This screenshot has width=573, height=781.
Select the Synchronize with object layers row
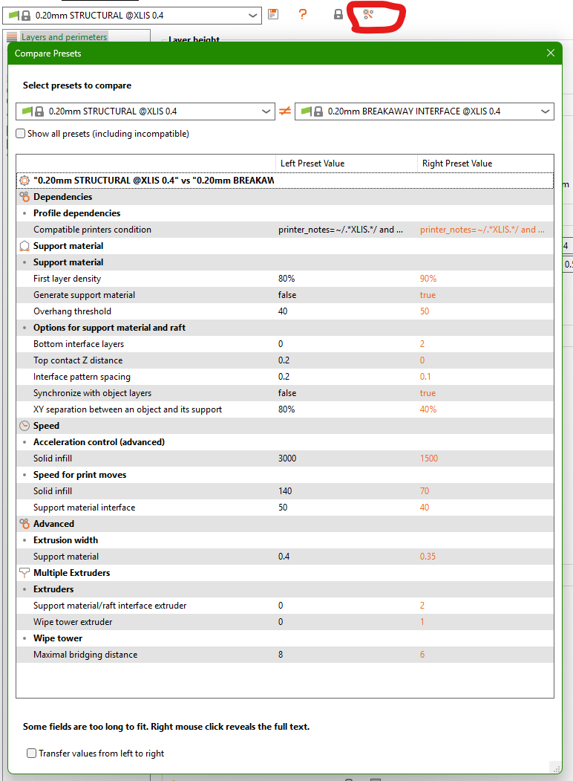[x=285, y=393]
